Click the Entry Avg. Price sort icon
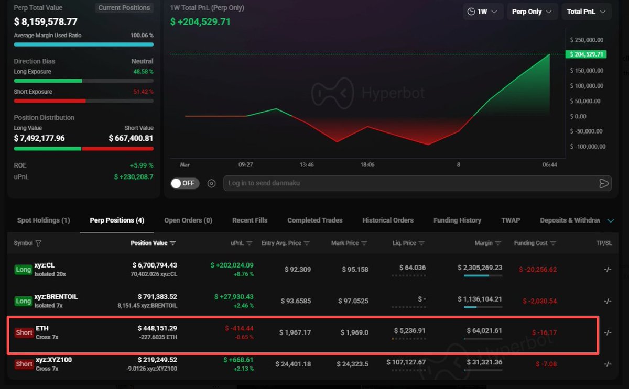 pos(307,243)
